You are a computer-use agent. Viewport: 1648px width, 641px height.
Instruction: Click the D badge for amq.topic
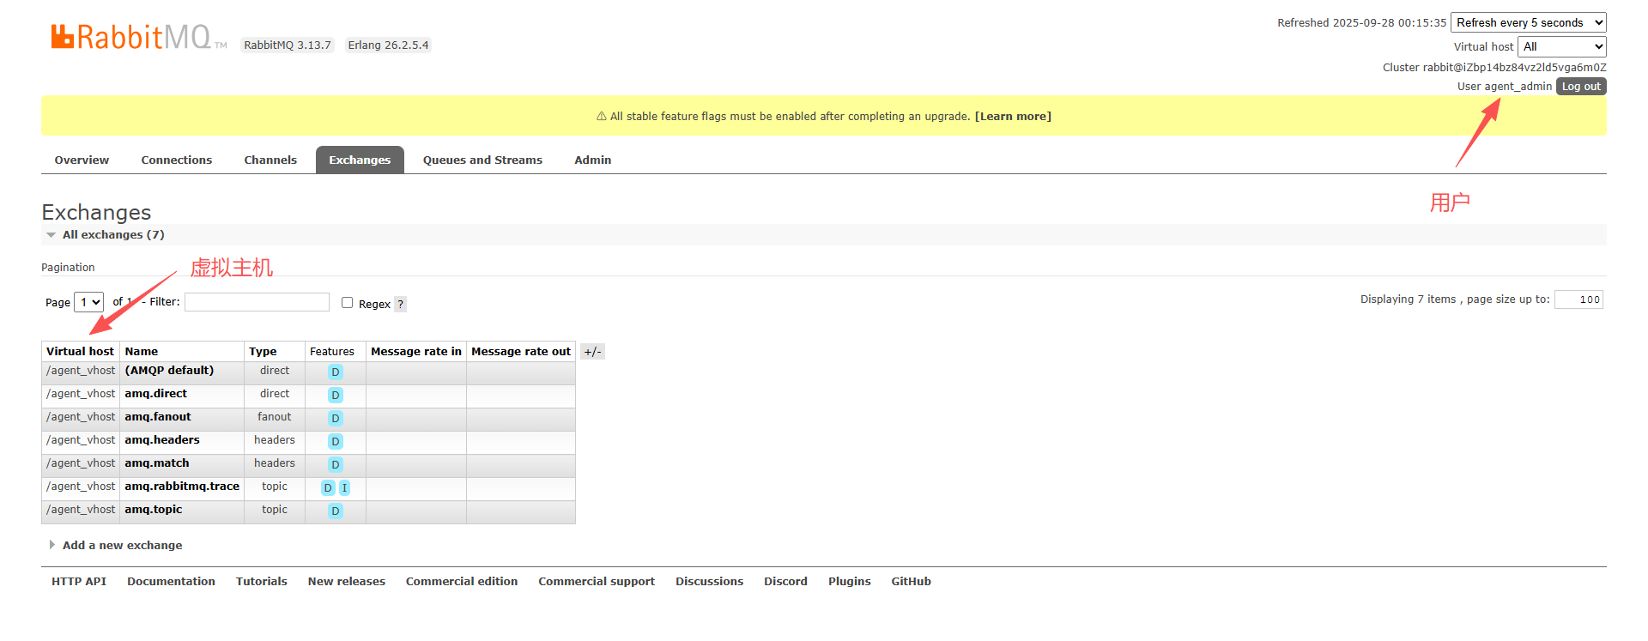pyautogui.click(x=336, y=511)
